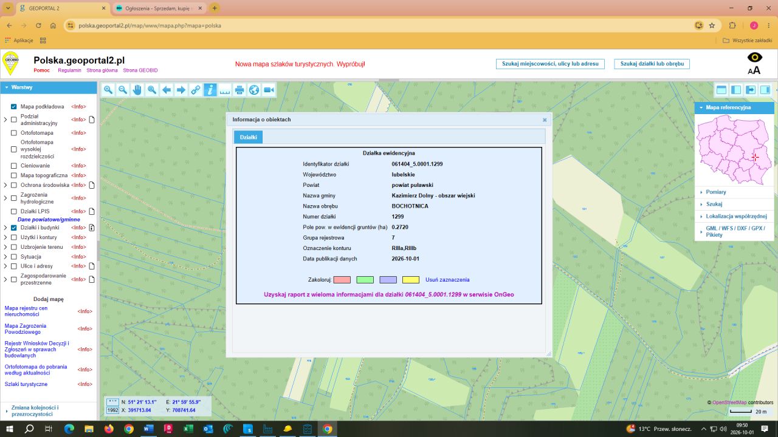
Task: Select the pan hand tool
Action: (137, 90)
